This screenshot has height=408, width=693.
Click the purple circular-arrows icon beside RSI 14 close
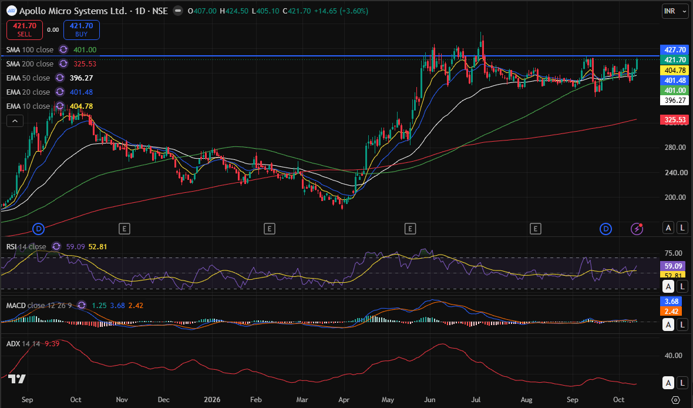(x=56, y=246)
